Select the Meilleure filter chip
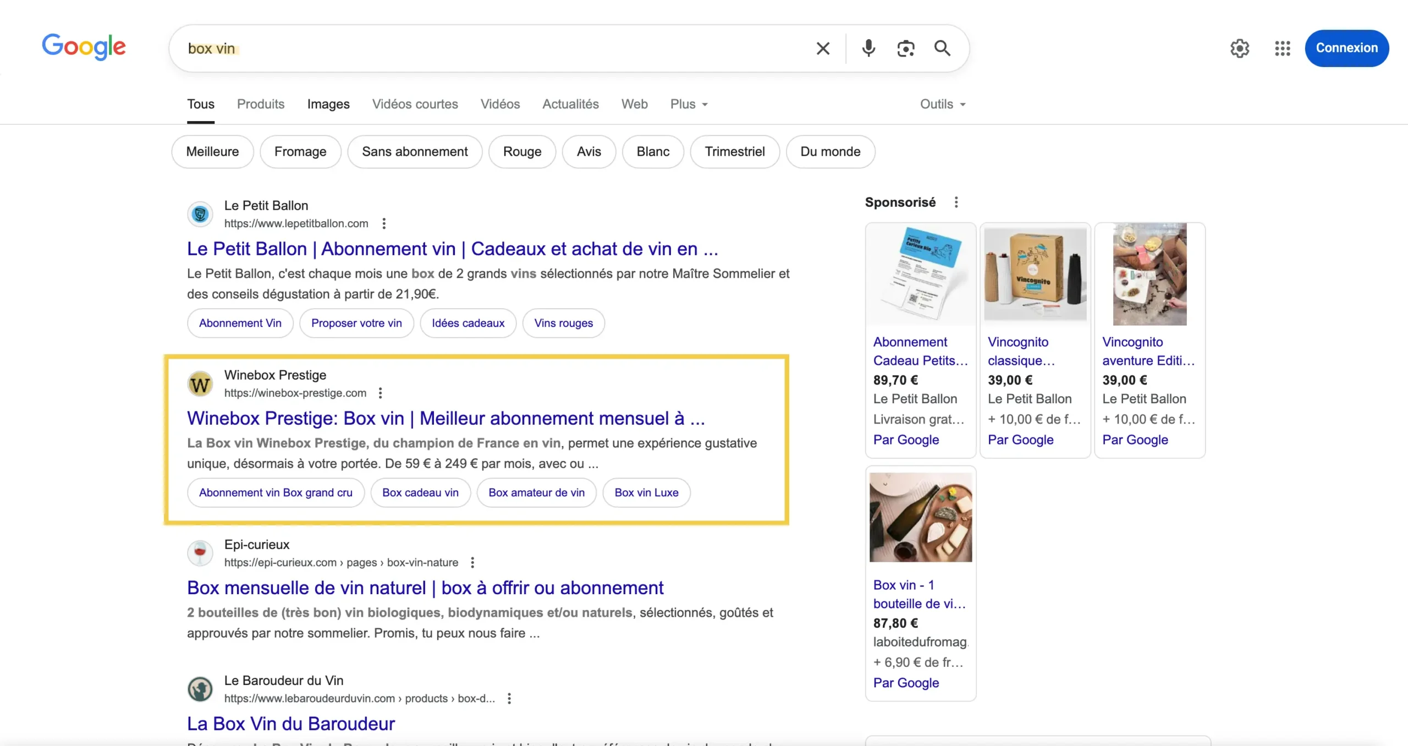 [212, 151]
